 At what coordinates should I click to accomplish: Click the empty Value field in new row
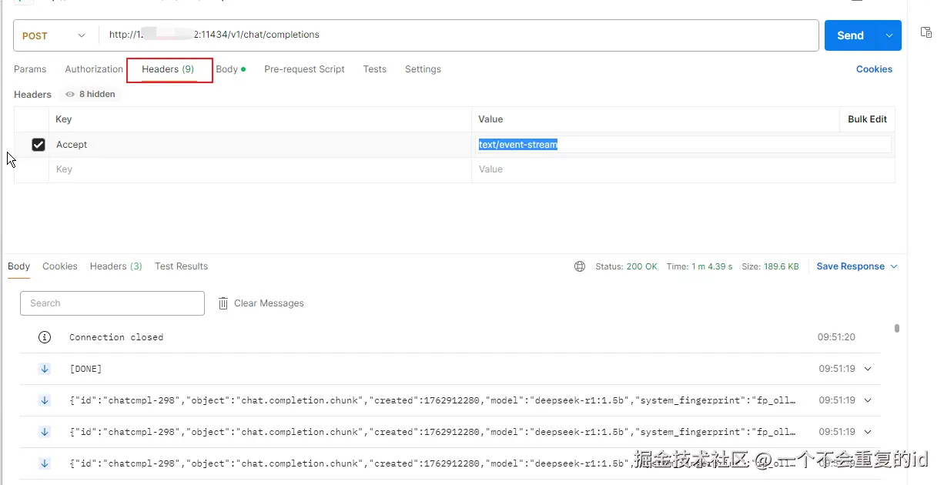point(683,169)
